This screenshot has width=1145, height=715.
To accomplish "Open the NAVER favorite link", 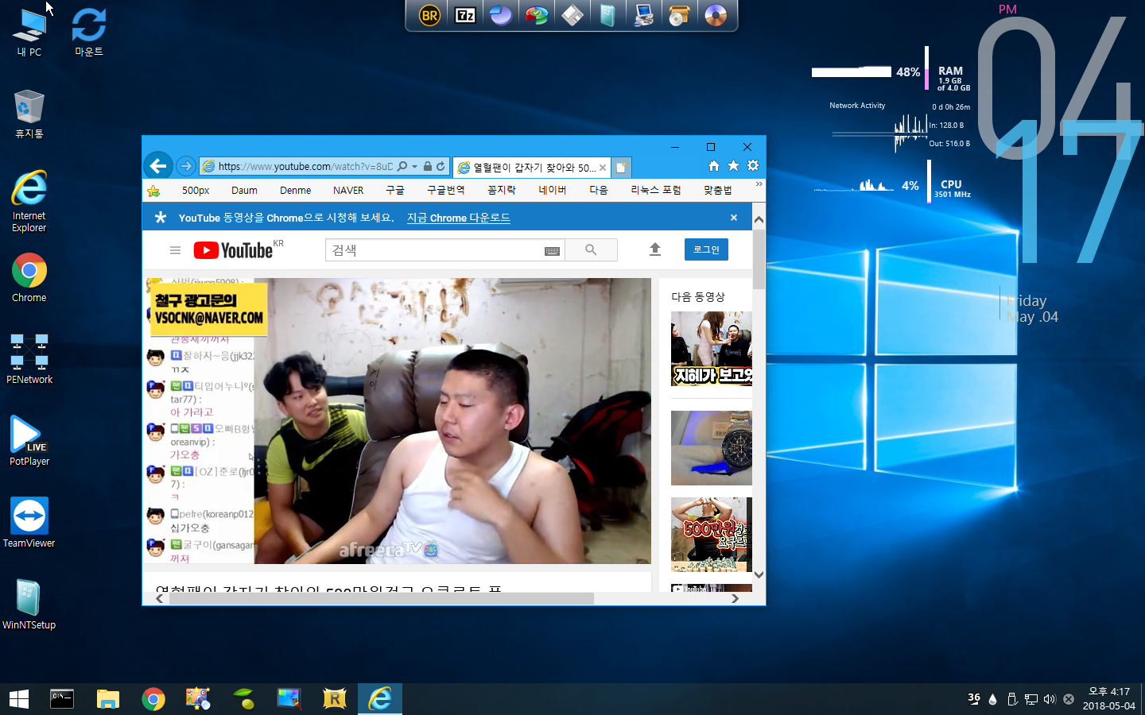I will (348, 191).
